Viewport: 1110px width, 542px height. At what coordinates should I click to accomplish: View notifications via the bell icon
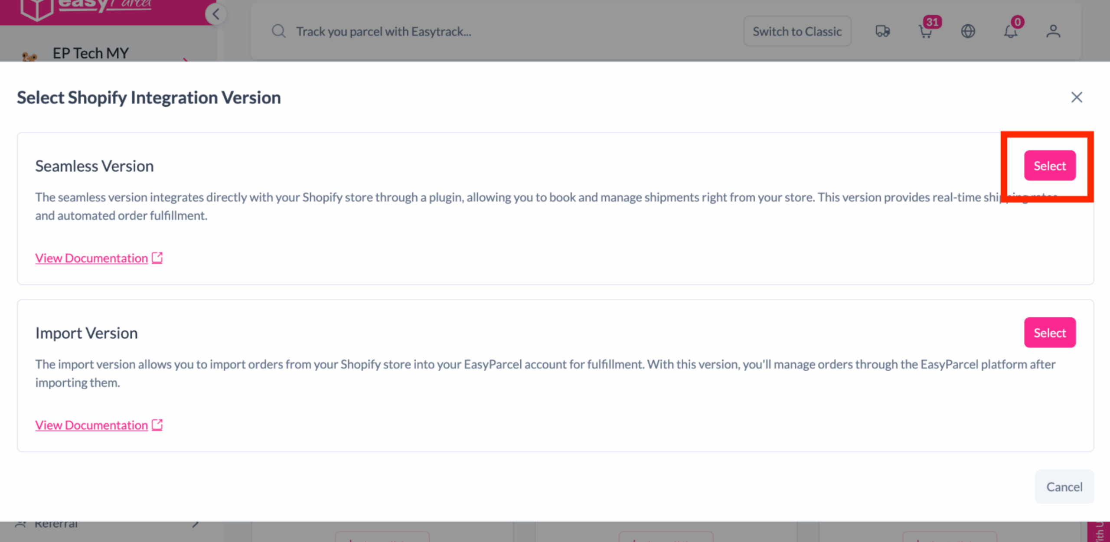tap(1011, 31)
